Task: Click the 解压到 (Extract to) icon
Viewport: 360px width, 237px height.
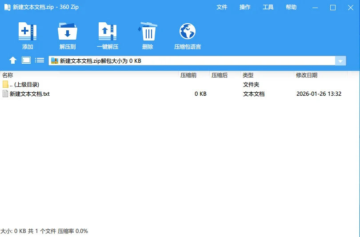Action: 67,31
